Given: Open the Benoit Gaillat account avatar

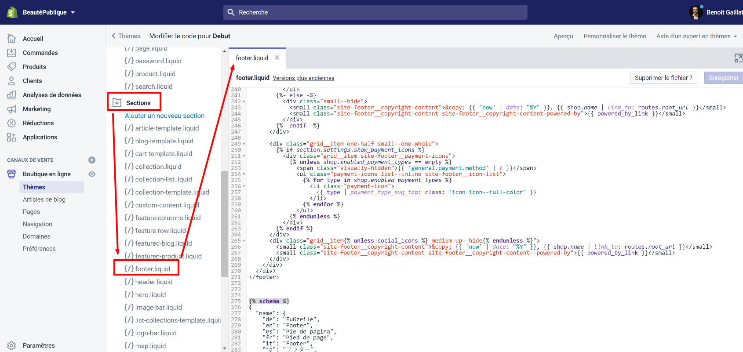Looking at the screenshot, I should point(696,12).
